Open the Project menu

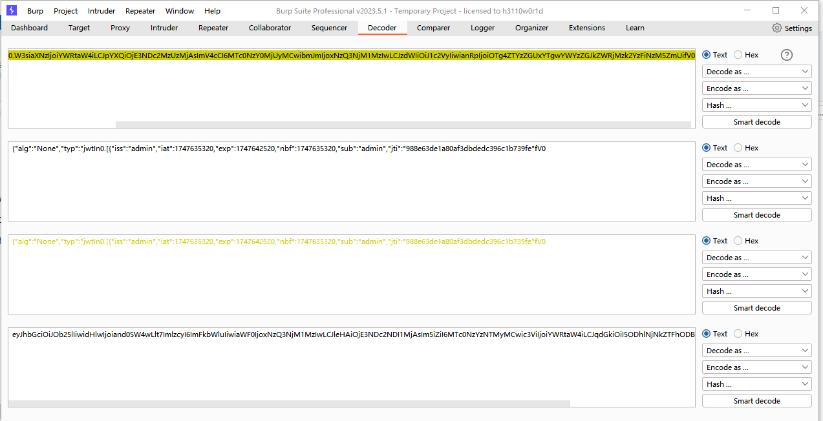pyautogui.click(x=66, y=11)
